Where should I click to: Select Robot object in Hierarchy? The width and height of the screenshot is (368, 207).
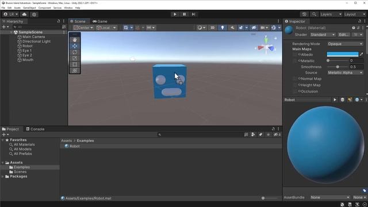[28, 46]
